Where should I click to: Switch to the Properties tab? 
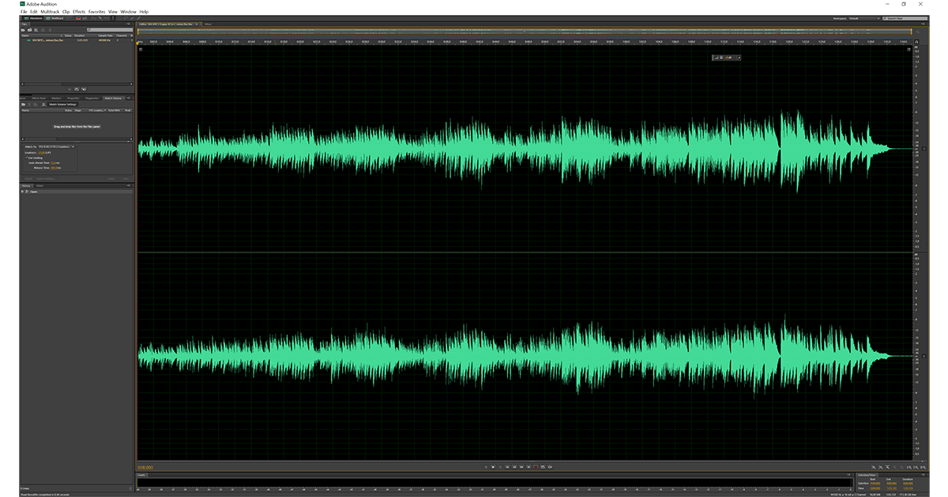73,98
